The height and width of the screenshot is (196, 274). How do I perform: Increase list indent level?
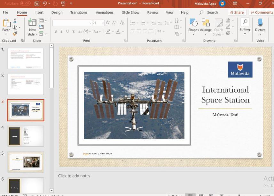(x=160, y=22)
